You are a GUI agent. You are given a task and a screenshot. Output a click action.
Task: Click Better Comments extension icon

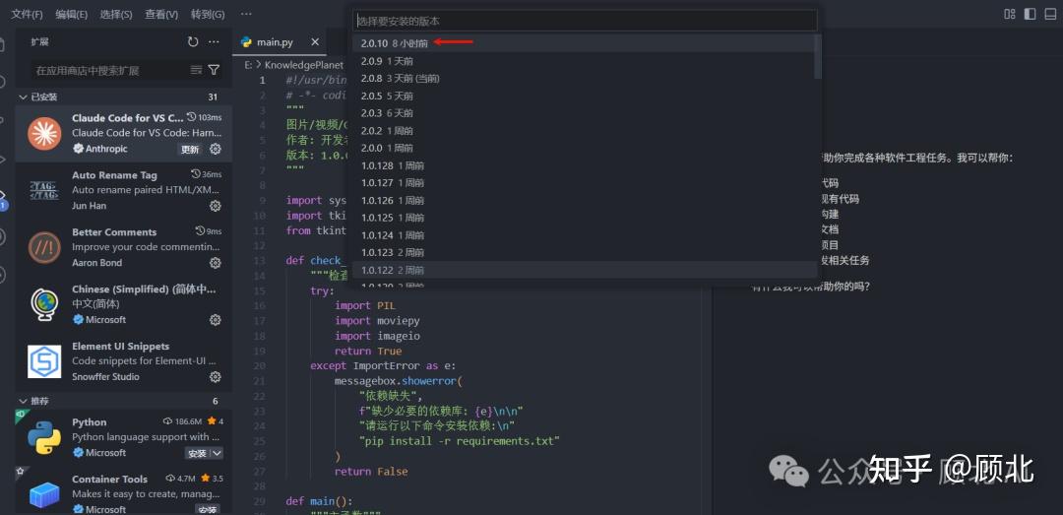point(44,248)
